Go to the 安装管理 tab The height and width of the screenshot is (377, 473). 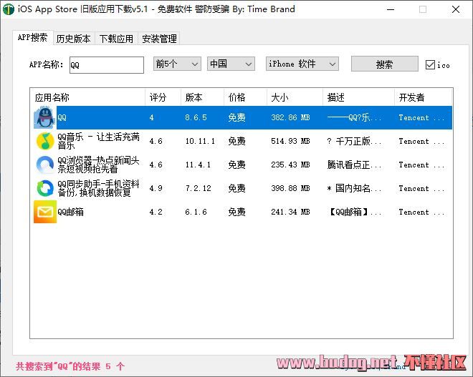point(159,39)
